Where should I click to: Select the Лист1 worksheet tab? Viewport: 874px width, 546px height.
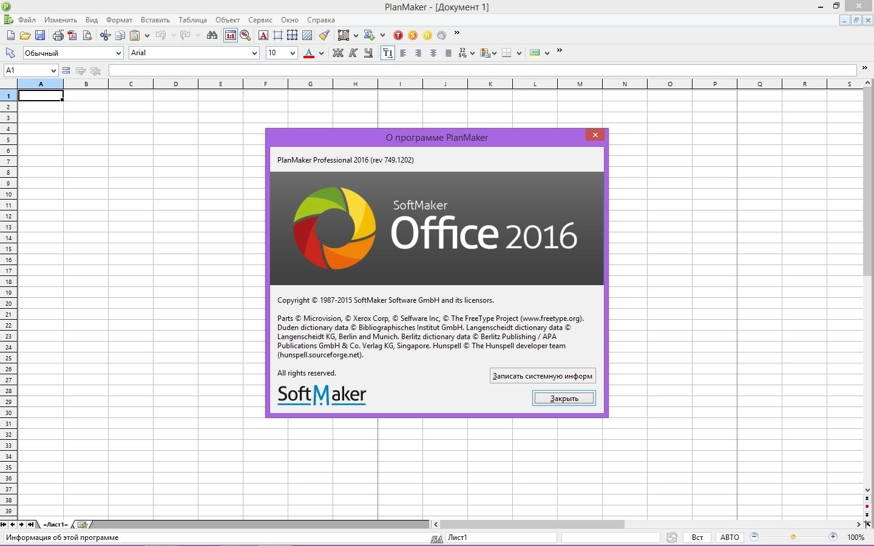coord(55,525)
